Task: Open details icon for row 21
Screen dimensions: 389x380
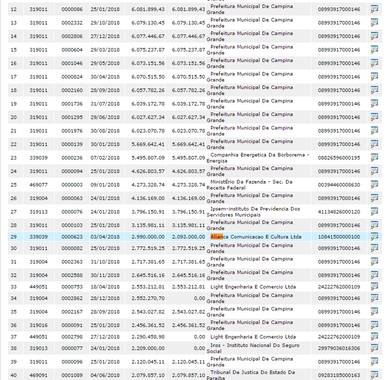Action: coord(374,130)
